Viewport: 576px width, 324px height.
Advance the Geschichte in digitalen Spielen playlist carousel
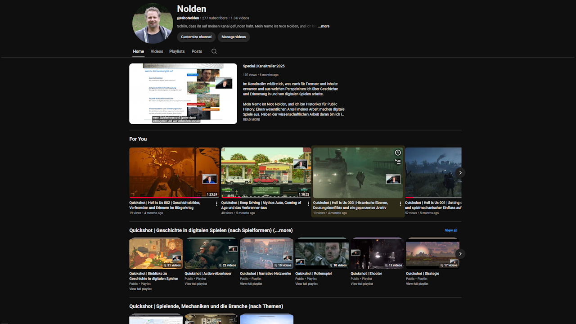460,254
